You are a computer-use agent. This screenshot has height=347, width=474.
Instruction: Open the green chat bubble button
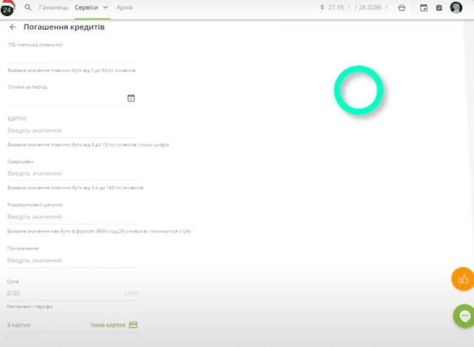point(464,317)
